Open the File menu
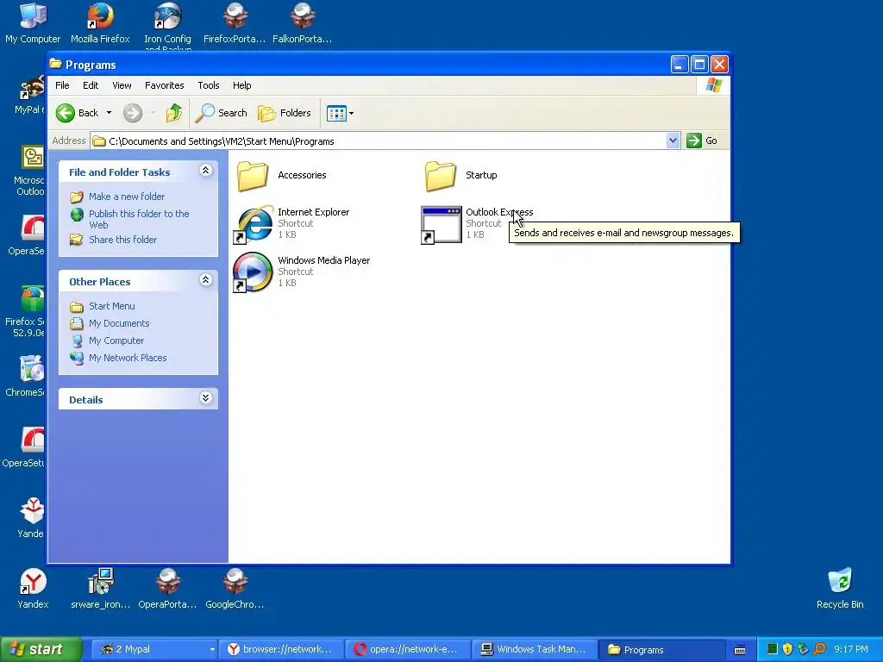This screenshot has width=883, height=662. point(62,85)
